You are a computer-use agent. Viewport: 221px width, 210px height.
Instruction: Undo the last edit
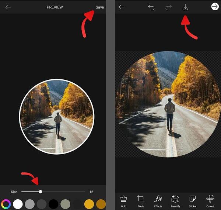click(151, 8)
